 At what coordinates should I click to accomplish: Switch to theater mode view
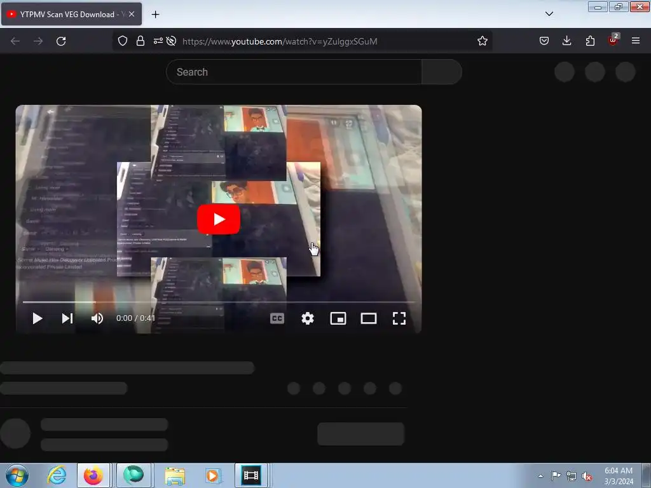(x=369, y=318)
